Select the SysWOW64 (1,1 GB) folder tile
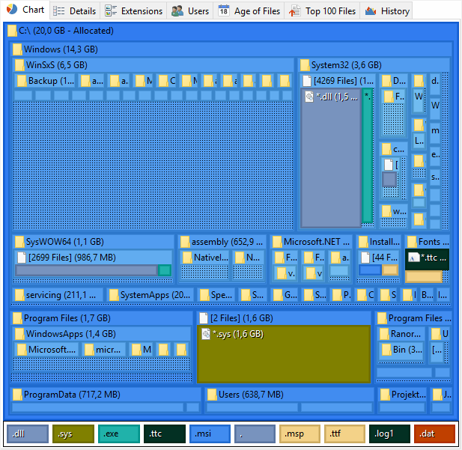Image resolution: width=462 pixels, height=450 pixels. pyautogui.click(x=64, y=242)
